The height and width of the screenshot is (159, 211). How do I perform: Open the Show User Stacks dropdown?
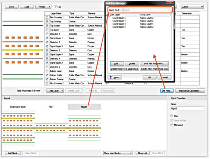click(x=118, y=153)
